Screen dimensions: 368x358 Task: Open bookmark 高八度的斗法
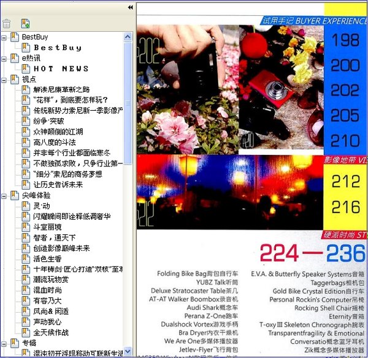55,143
